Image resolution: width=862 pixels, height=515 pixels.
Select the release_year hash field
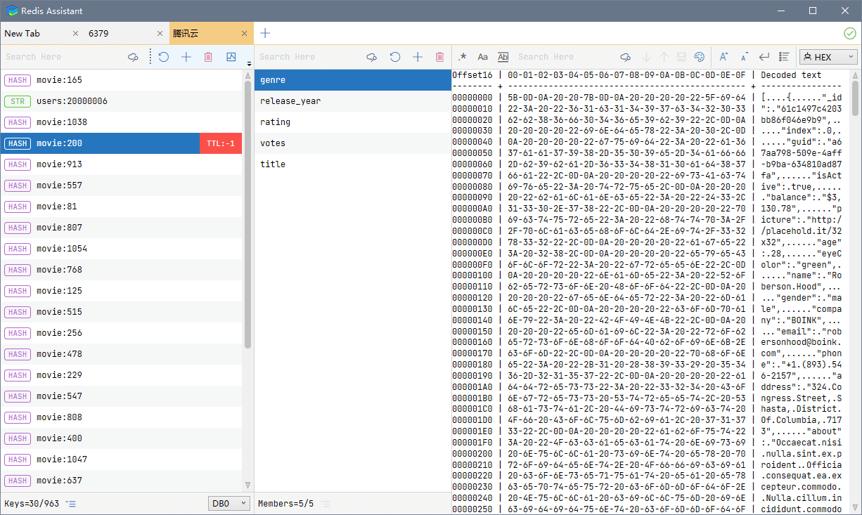coord(352,101)
